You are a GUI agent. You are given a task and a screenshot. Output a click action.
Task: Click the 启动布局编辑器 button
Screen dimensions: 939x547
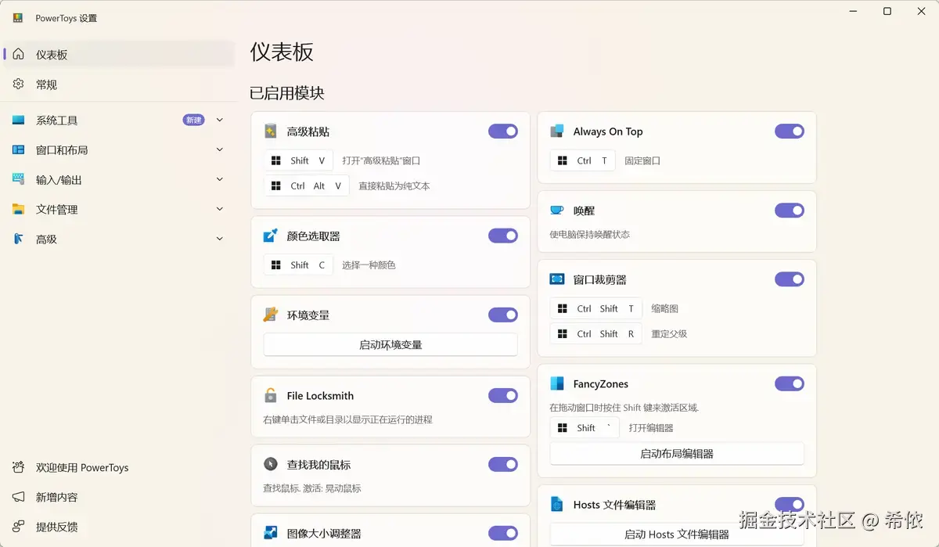(677, 454)
